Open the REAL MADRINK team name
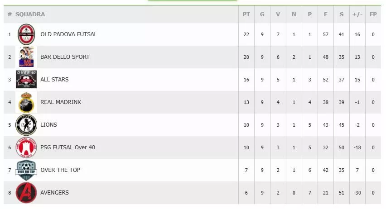 click(61, 102)
